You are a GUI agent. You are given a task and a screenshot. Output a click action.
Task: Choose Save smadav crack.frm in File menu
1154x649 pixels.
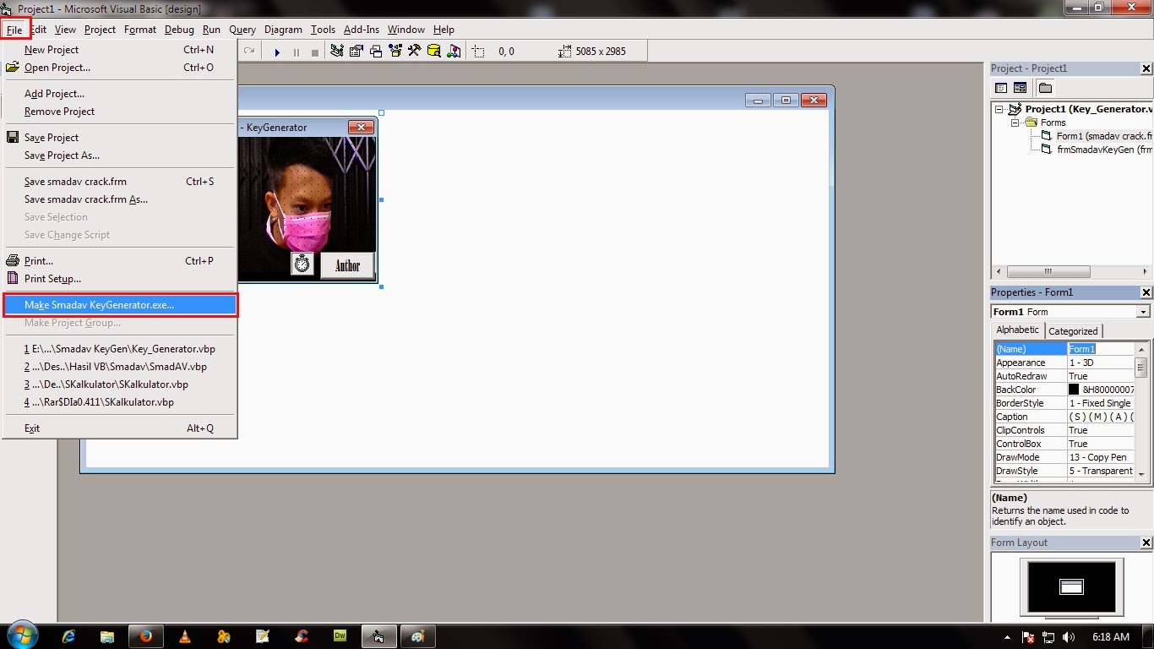(x=120, y=182)
